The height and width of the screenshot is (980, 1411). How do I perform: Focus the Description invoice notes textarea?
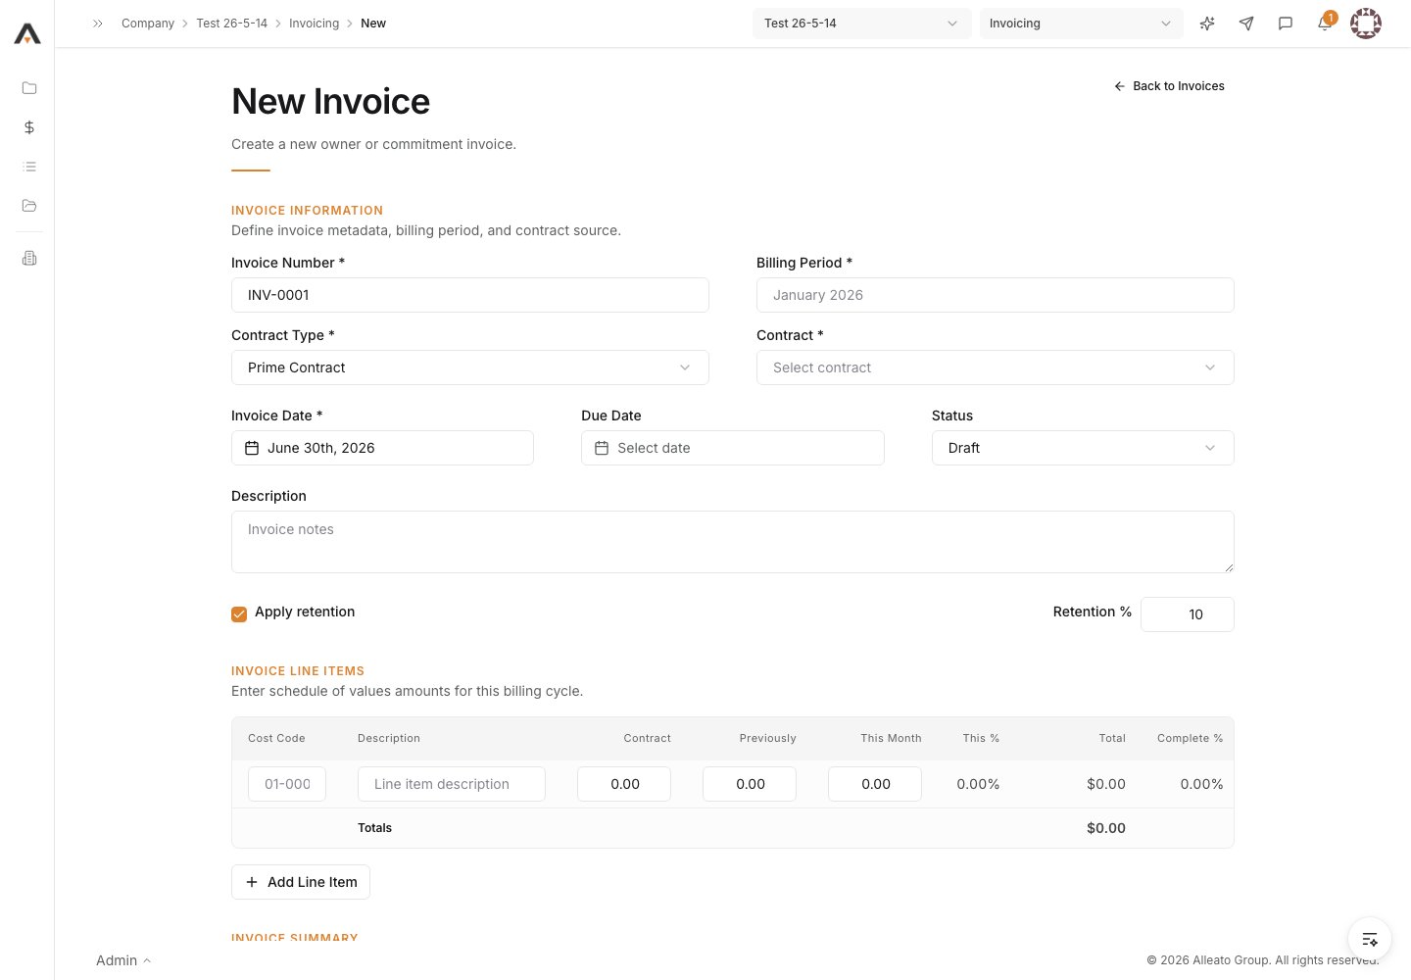point(733,542)
